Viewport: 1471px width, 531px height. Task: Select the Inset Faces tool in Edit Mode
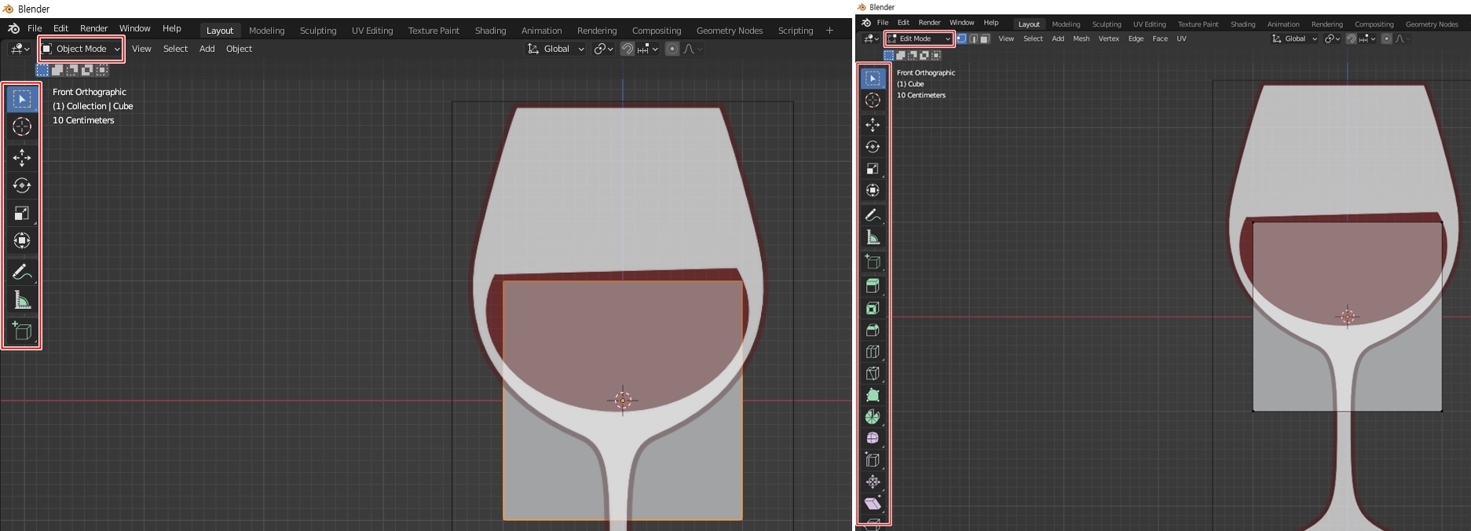pyautogui.click(x=873, y=309)
